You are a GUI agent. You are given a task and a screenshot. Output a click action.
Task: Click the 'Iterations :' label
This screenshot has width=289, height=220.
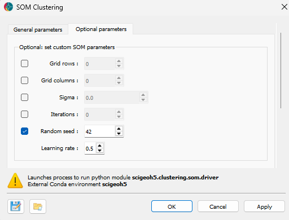tap(64, 115)
